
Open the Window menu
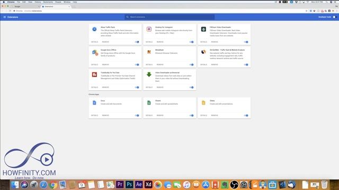67,2
